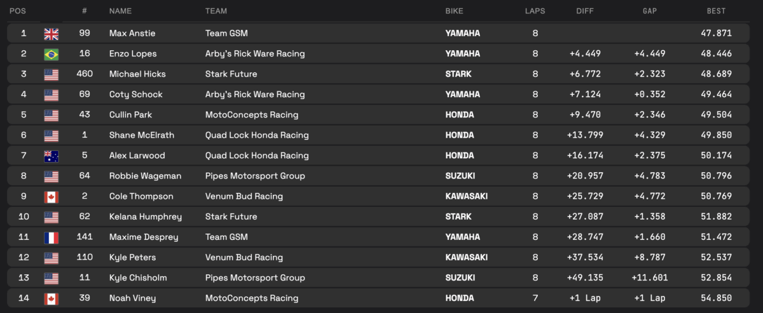Click Quad Lock Honda Racing for Alex Larwood
763x313 pixels.
[x=257, y=156]
